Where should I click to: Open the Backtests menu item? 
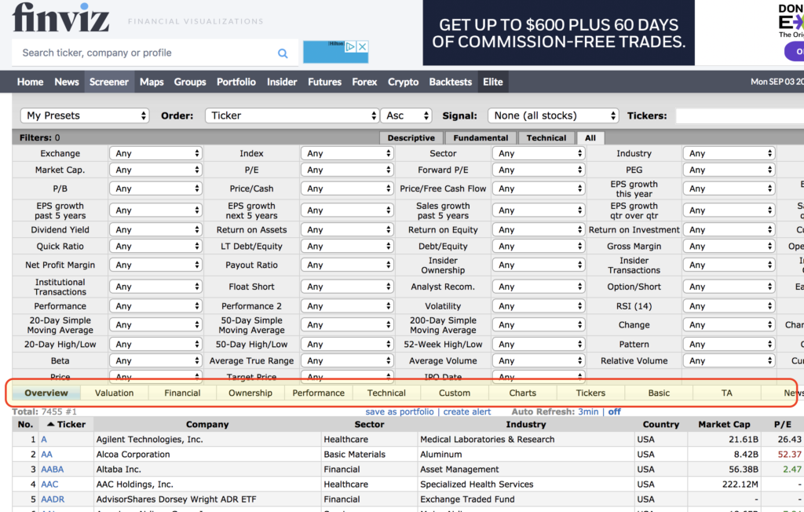pyautogui.click(x=450, y=81)
